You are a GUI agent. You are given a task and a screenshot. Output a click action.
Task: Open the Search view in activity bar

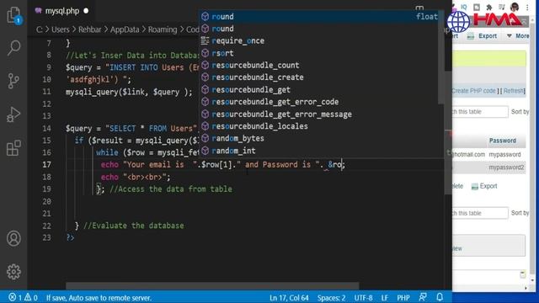tap(13, 47)
